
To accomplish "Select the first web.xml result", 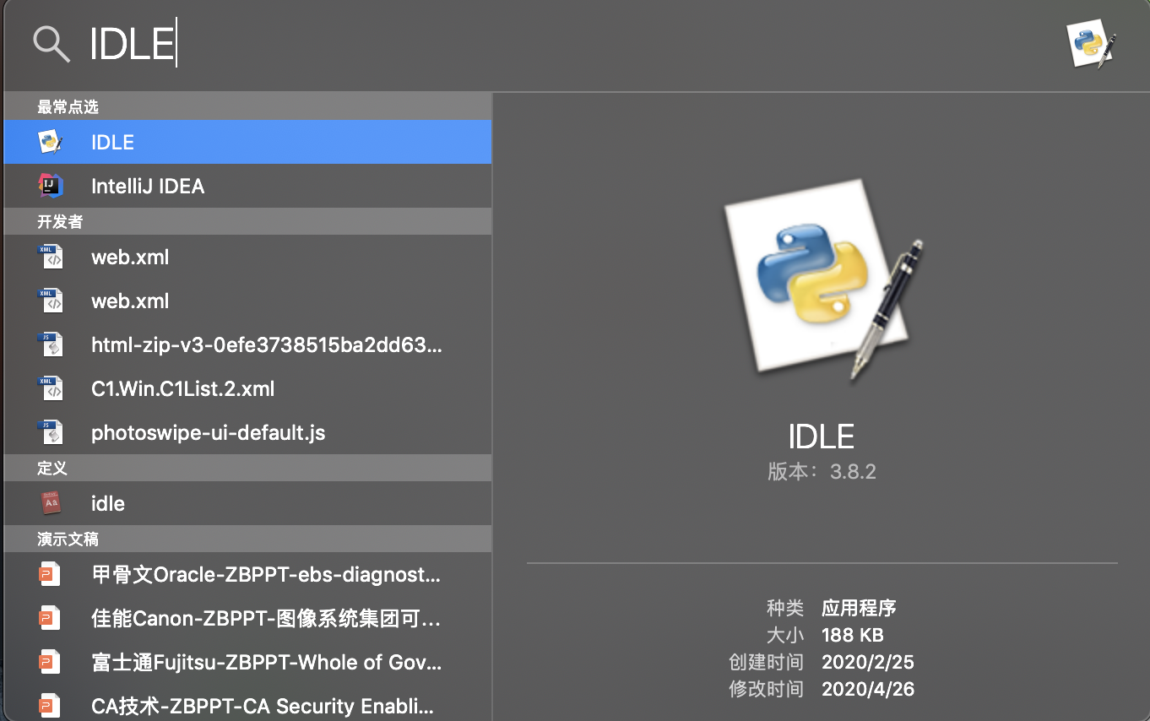I will click(x=247, y=257).
